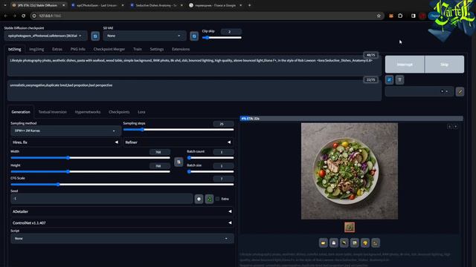This screenshot has height=267, width=476.
Task: Click the edit styles pencil icon
Action: [460, 92]
